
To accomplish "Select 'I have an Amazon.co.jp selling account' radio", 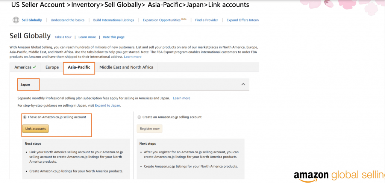I will 24,117.
